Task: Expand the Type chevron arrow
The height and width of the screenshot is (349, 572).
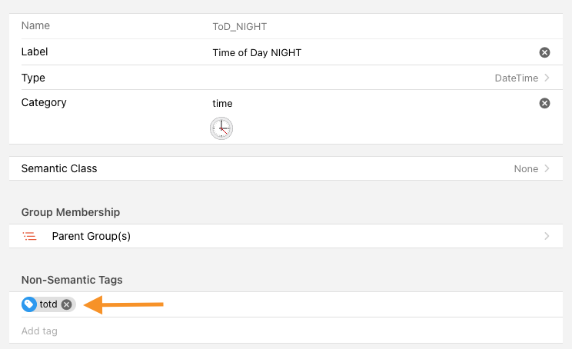Action: (x=547, y=78)
